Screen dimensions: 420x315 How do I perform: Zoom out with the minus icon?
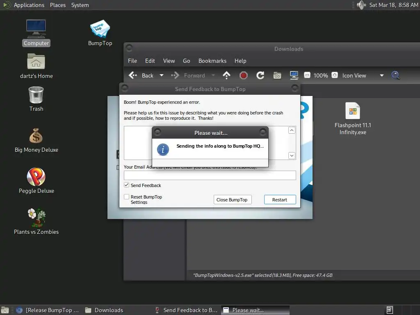coord(307,75)
